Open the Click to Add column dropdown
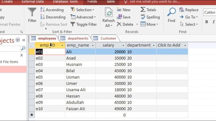 pyautogui.click(x=185, y=45)
